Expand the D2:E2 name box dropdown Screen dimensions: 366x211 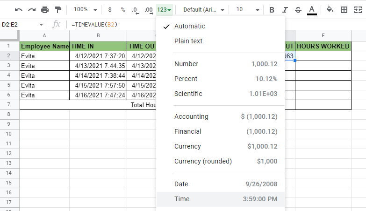tap(41, 24)
